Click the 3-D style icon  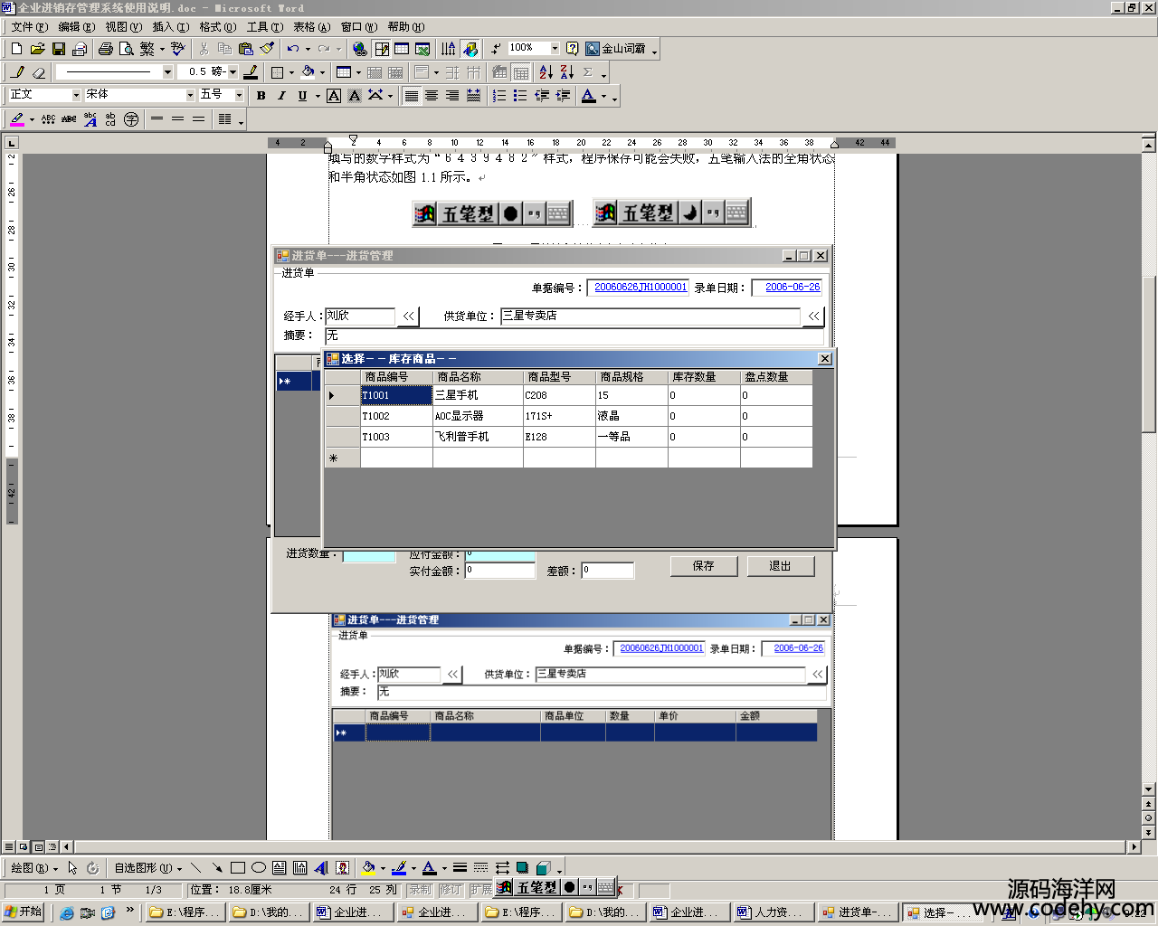pos(543,868)
